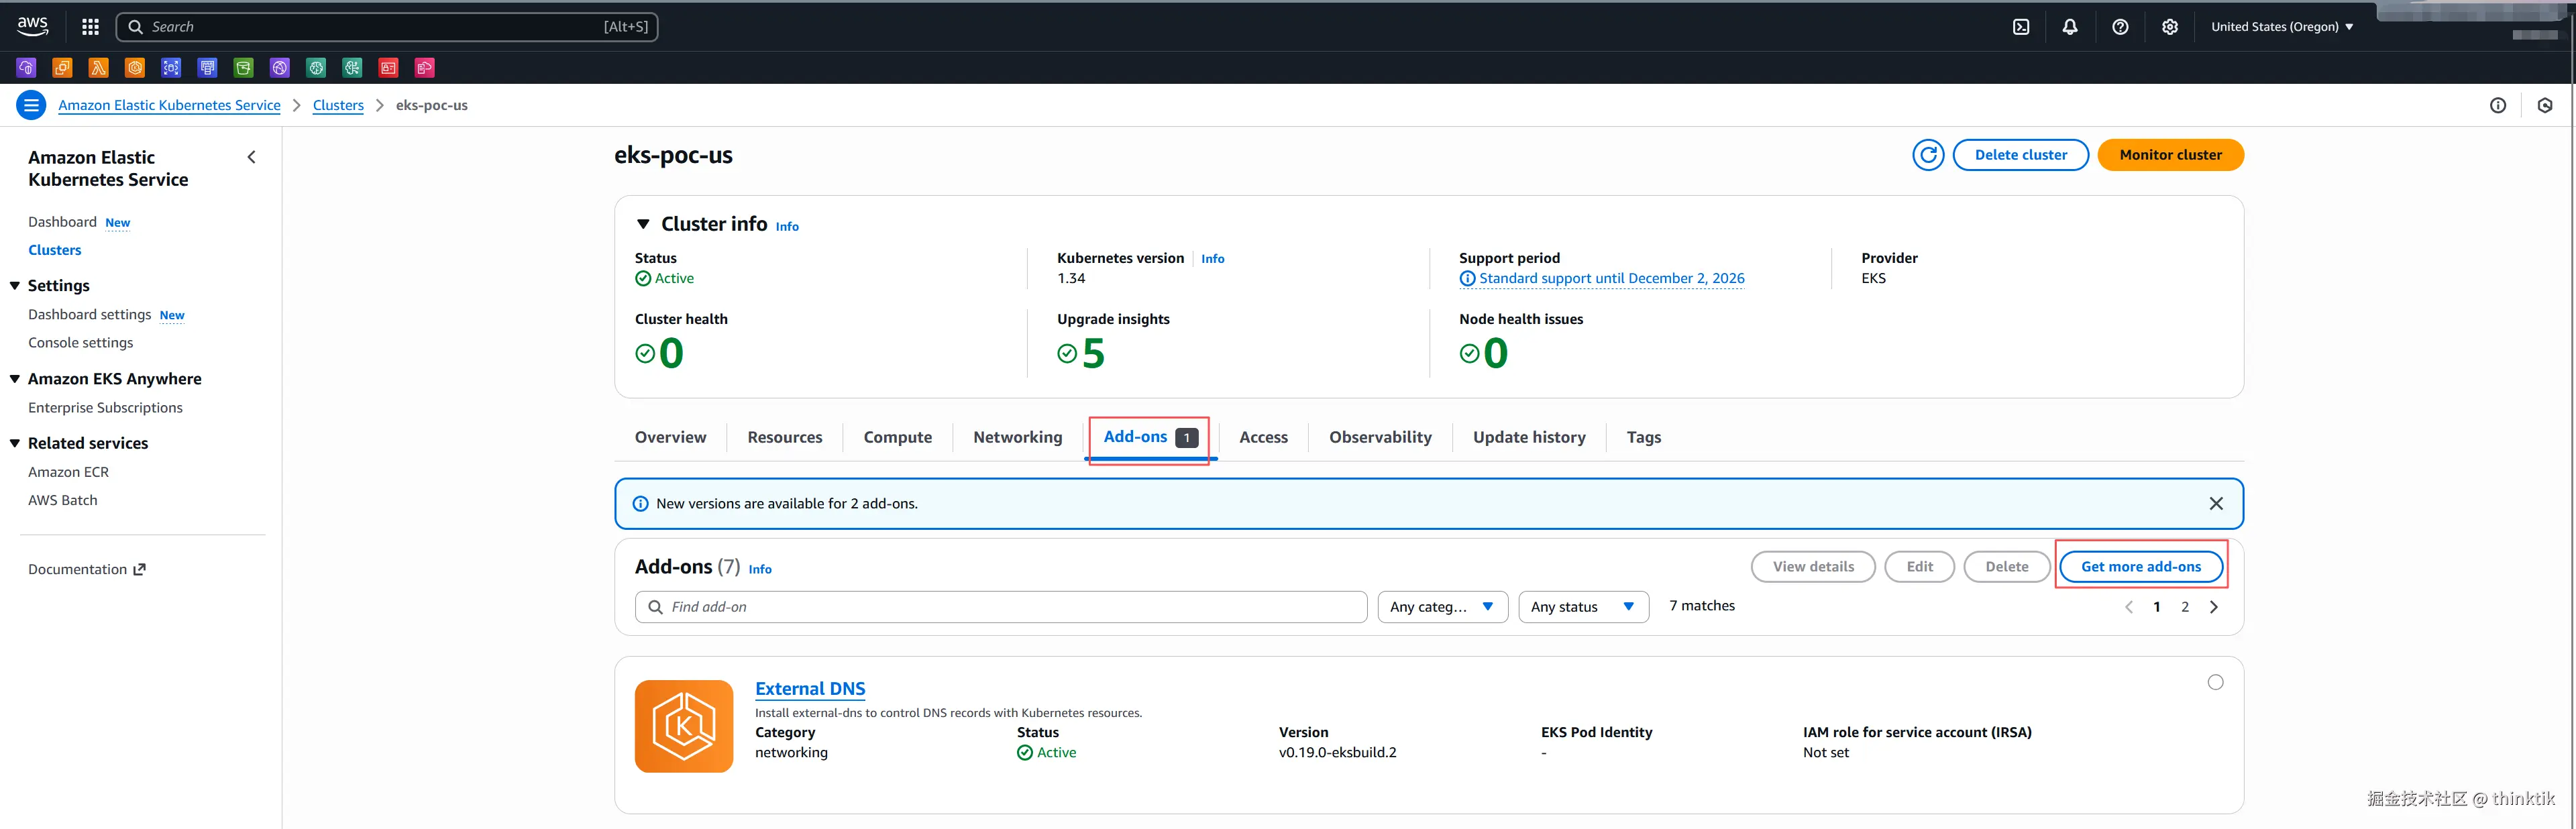Screen dimensions: 2576x829
Task: Open the blue server-rack favorites shortcut
Action: [207, 68]
